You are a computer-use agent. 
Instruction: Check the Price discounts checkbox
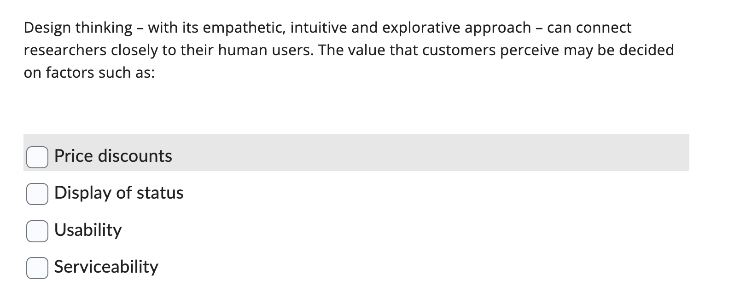tap(38, 157)
